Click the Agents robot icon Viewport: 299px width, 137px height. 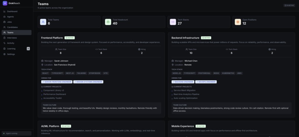point(4,17)
